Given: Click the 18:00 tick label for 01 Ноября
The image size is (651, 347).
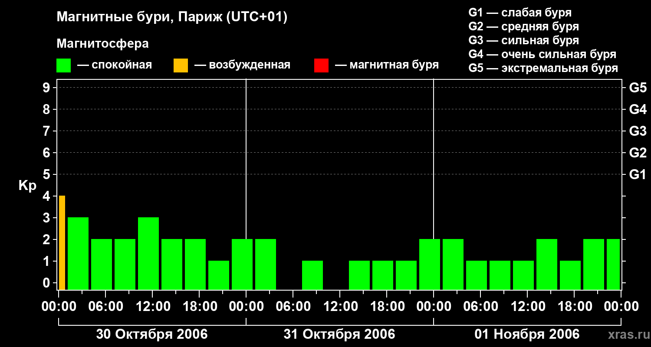Looking at the screenshot, I should 574,307.
